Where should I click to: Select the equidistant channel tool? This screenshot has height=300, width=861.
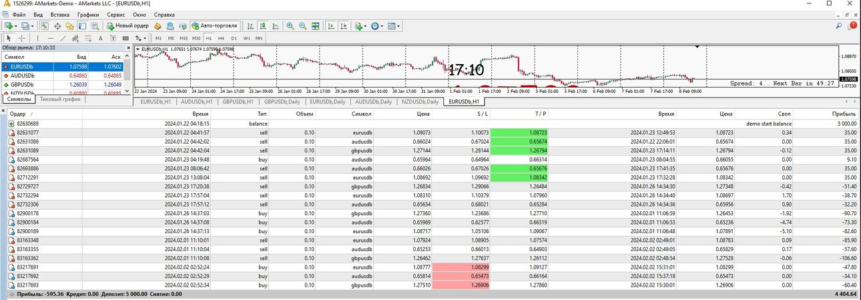click(x=75, y=38)
